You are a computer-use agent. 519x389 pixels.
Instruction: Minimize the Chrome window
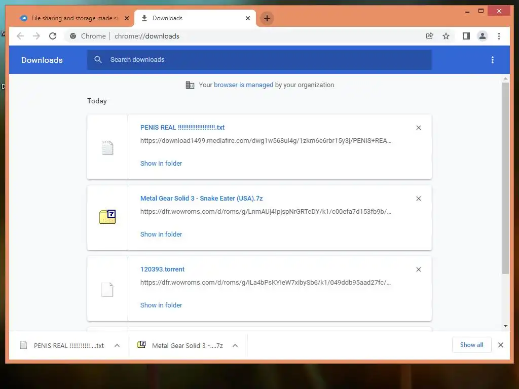pos(467,11)
